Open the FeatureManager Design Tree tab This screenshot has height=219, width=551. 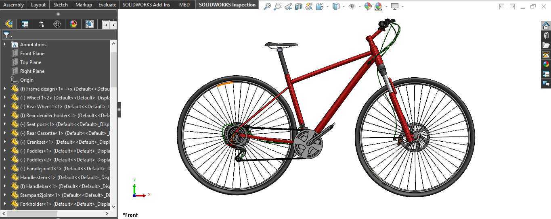click(x=9, y=24)
